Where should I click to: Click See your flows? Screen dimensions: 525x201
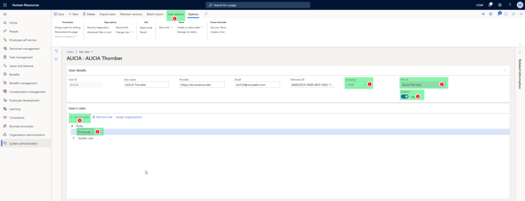[x=218, y=28]
